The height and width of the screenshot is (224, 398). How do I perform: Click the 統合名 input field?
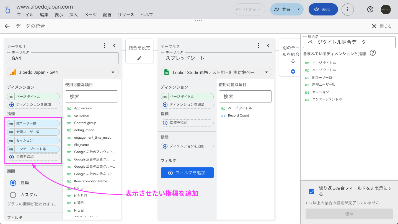coord(349,42)
